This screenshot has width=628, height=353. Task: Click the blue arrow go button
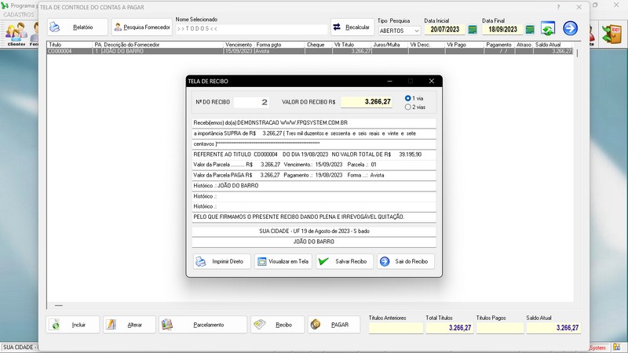coord(570,29)
